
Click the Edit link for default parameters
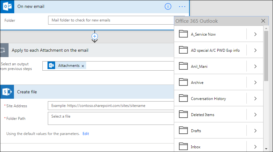point(86,134)
